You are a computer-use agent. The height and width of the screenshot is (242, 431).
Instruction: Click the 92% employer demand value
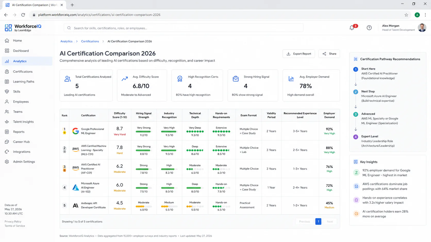coord(329,129)
